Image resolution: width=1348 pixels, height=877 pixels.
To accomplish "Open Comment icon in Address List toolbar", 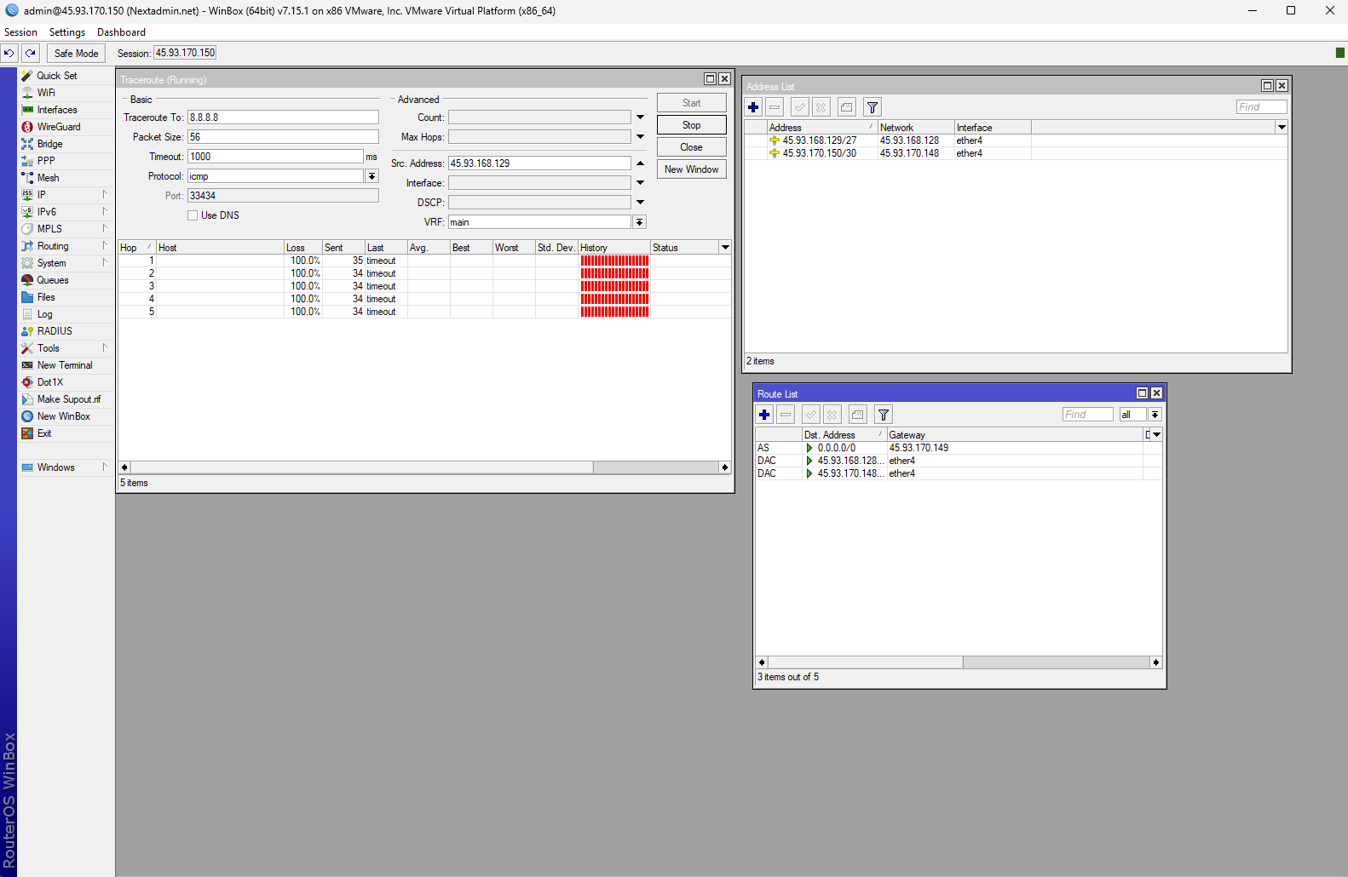I will (x=846, y=107).
